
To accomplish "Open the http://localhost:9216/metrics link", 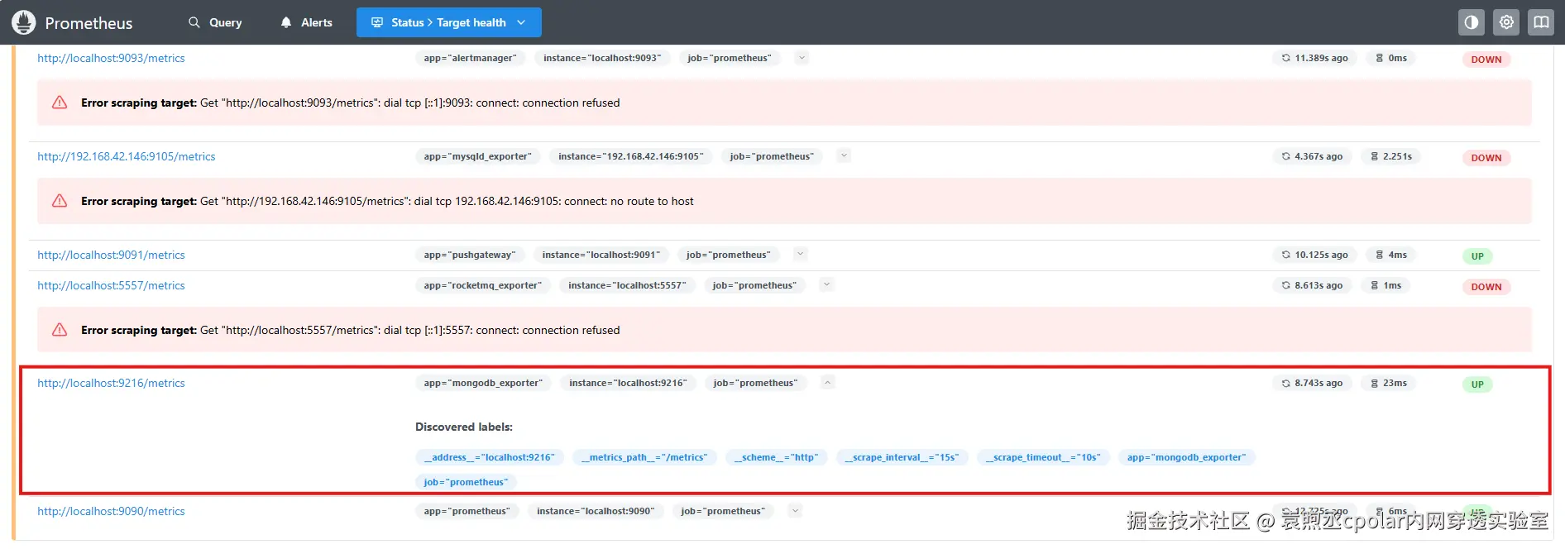I will (111, 383).
